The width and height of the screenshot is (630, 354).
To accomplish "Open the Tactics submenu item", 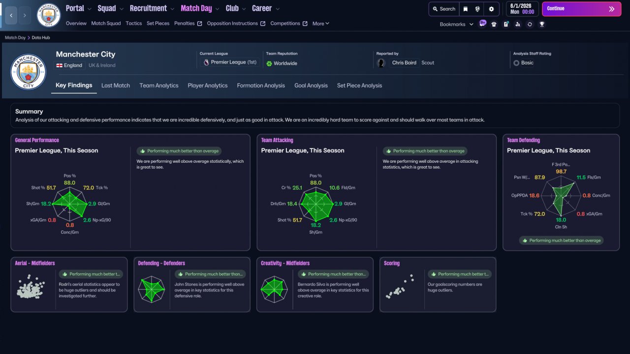I will [134, 23].
